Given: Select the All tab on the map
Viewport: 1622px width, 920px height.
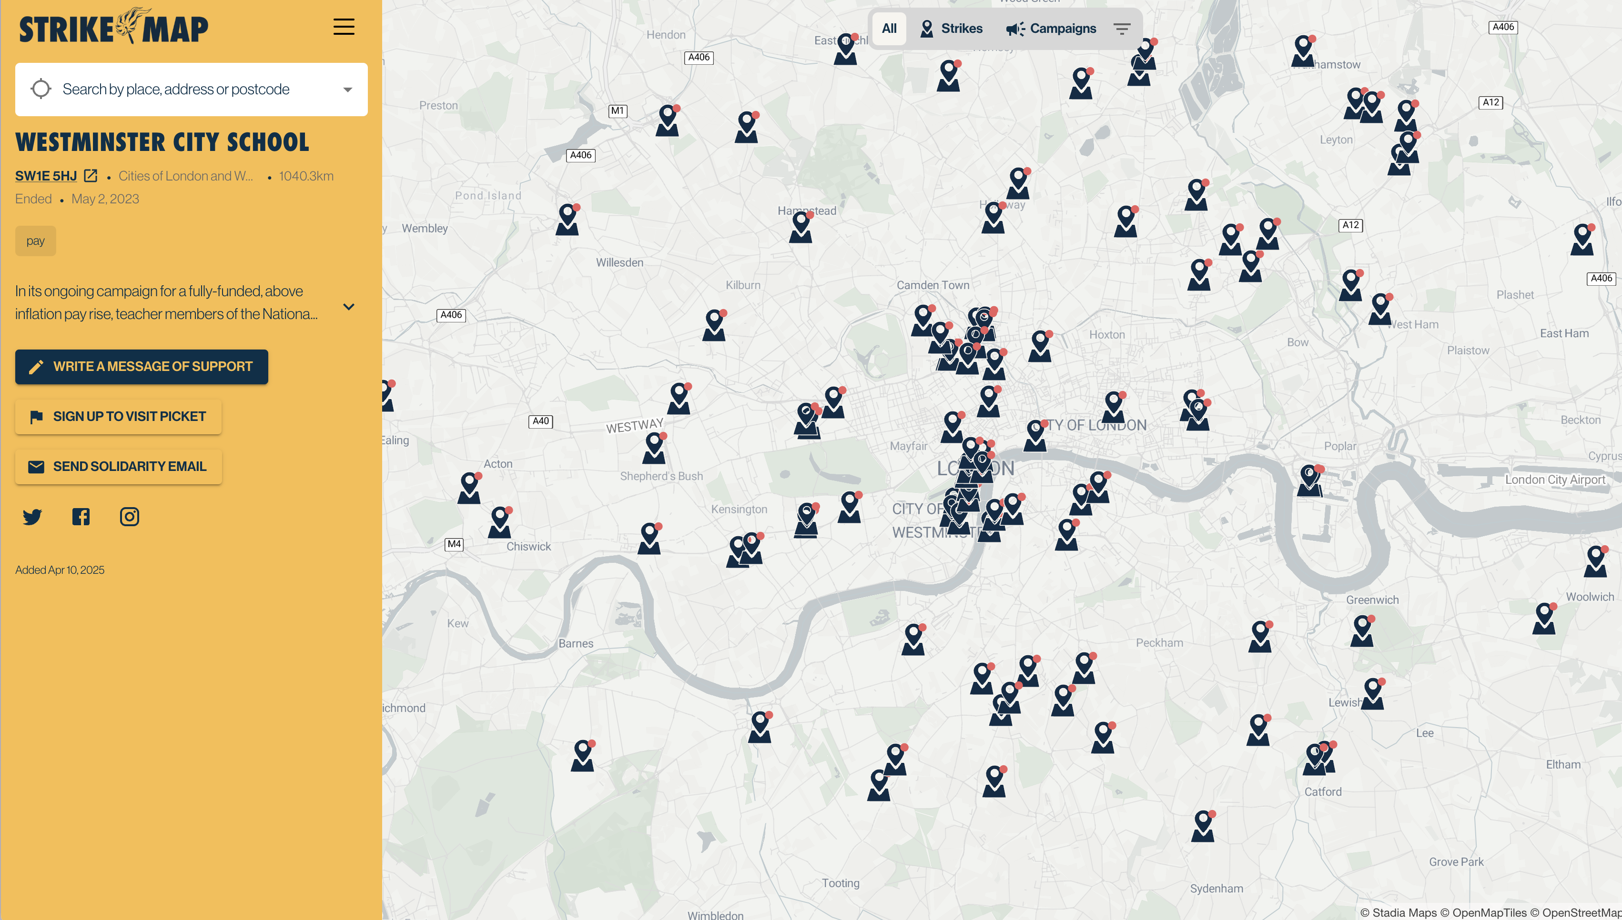Looking at the screenshot, I should coord(889,29).
